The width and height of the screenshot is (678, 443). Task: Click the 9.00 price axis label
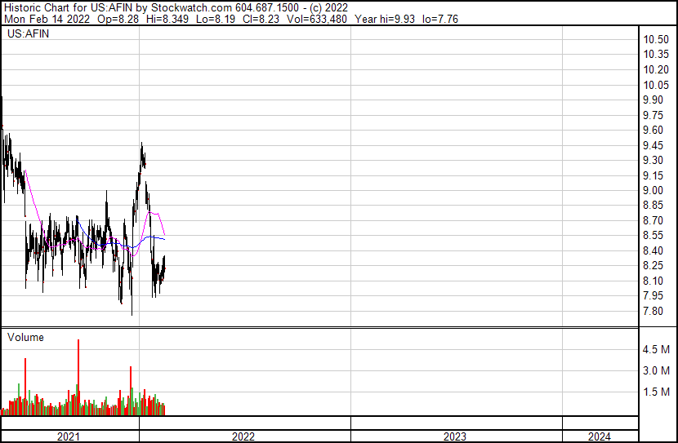coord(653,190)
